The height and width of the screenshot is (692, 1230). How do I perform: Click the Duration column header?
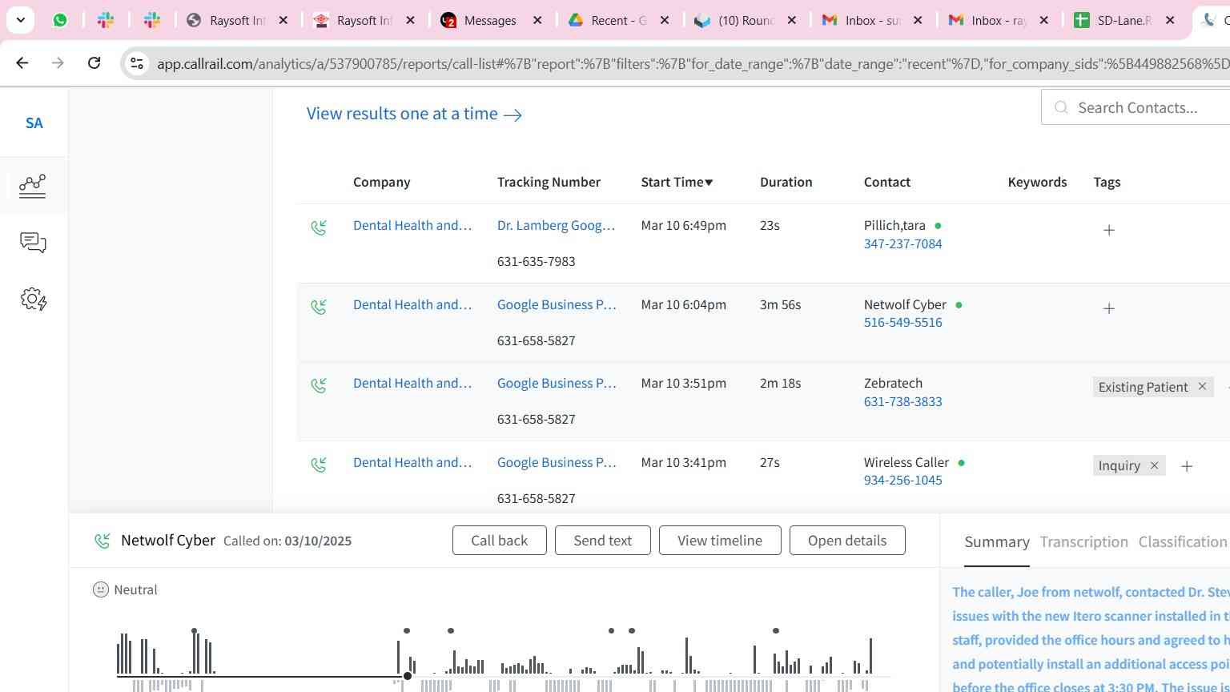click(786, 182)
